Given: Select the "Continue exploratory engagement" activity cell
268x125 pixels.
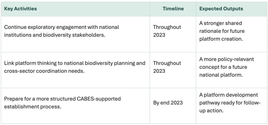Looking at the screenshot, I should [62, 31].
